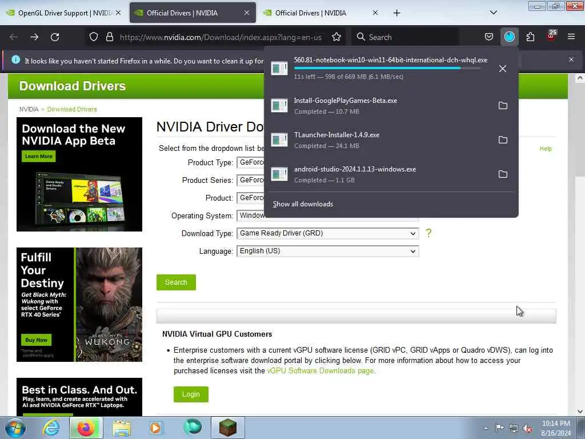
Task: Click the Download Type help question mark
Action: [x=428, y=233]
